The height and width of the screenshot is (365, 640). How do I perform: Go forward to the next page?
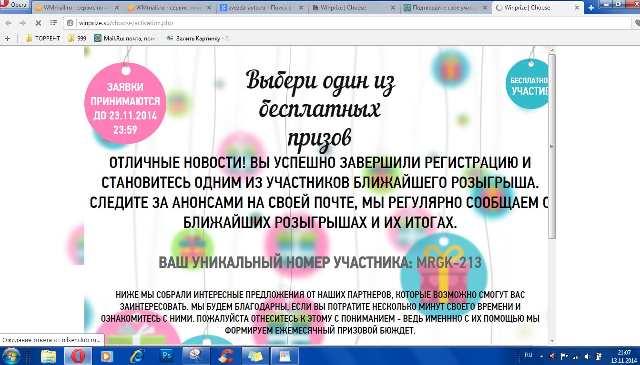(x=22, y=23)
